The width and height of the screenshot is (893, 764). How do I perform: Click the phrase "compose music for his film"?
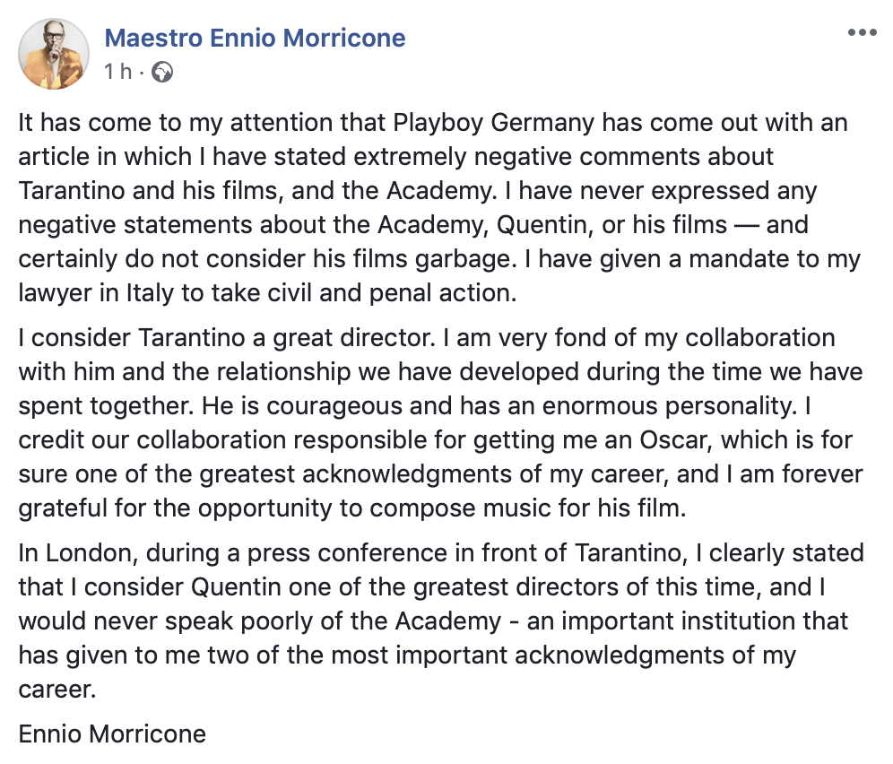(527, 508)
